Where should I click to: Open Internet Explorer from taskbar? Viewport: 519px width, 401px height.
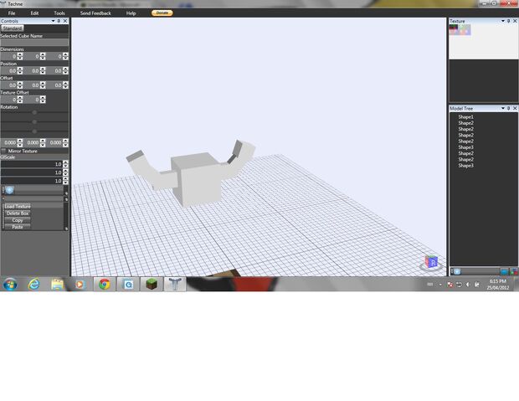point(33,285)
